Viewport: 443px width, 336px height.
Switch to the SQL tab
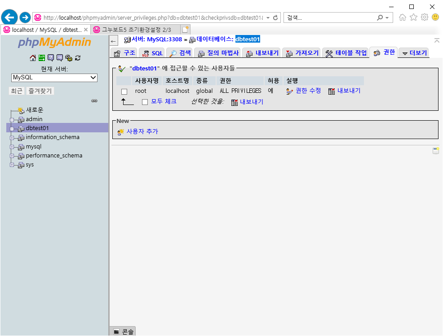[x=152, y=53]
